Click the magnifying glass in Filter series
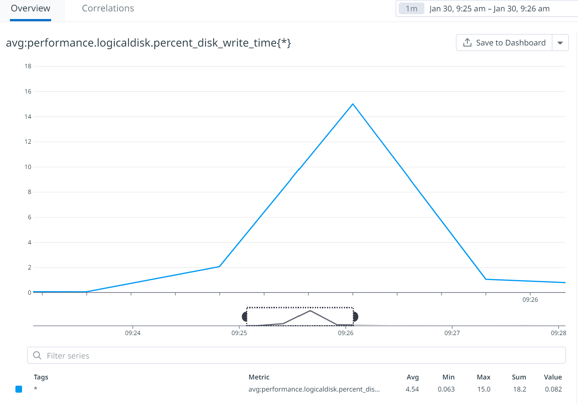 pos(37,355)
